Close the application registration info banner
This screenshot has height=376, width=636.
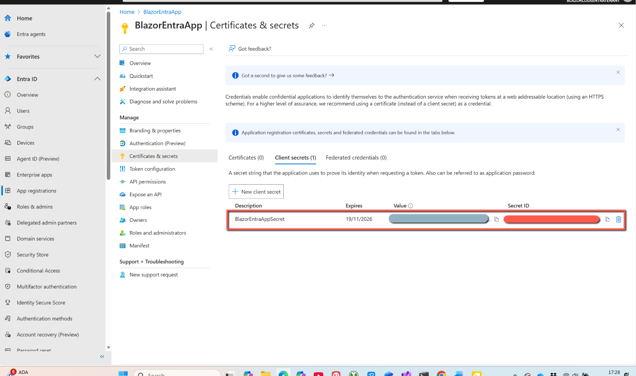(x=618, y=129)
